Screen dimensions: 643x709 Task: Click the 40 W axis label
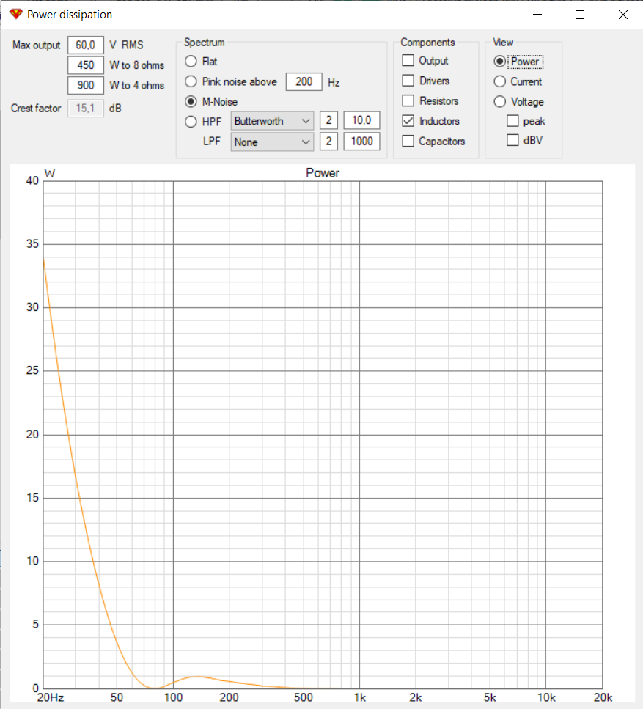[32, 180]
